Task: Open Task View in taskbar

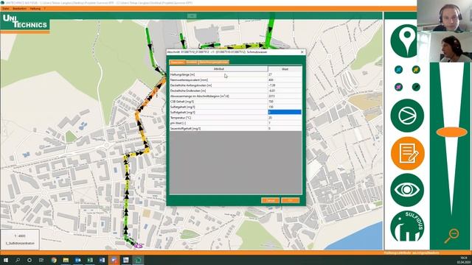Action: coord(41,260)
